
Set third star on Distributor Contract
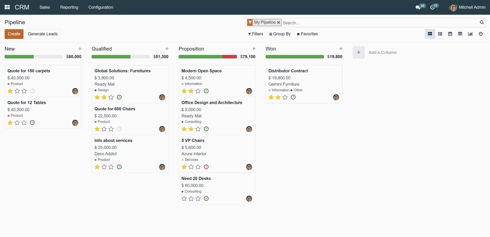click(x=285, y=97)
